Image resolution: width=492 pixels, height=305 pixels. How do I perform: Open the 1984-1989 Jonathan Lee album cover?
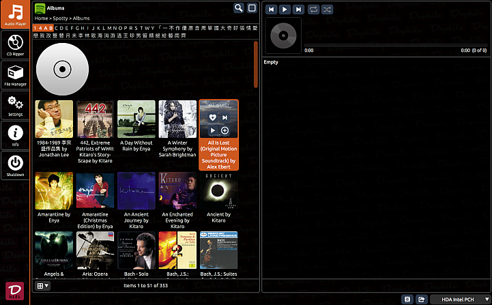point(54,119)
